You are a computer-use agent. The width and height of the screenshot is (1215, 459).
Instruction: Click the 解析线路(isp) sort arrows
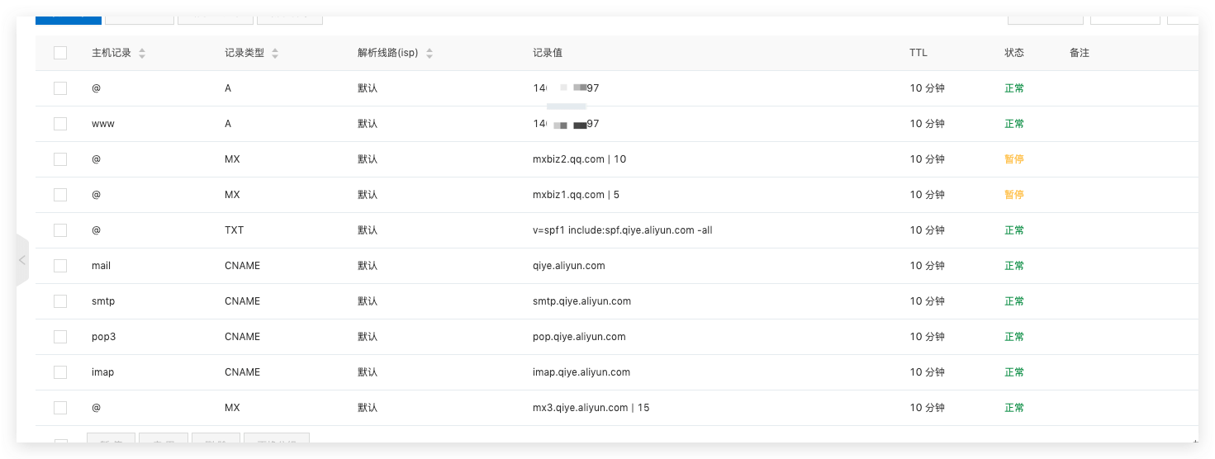430,54
